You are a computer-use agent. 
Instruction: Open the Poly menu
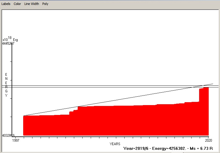[x=45, y=4]
